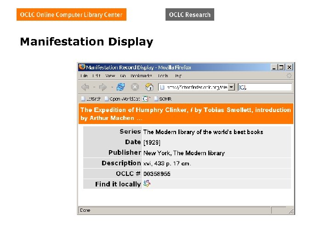The height and width of the screenshot is (248, 331).
Task: Open the SOMR bookmark
Action: coord(163,99)
